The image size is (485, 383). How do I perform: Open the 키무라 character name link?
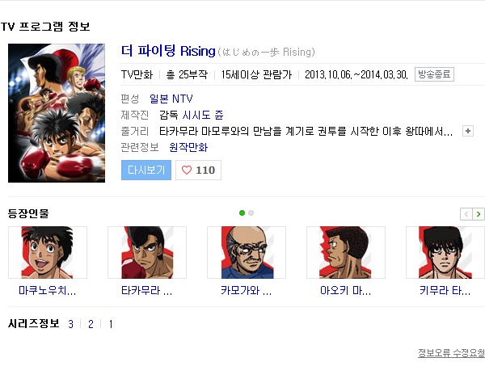pos(445,291)
